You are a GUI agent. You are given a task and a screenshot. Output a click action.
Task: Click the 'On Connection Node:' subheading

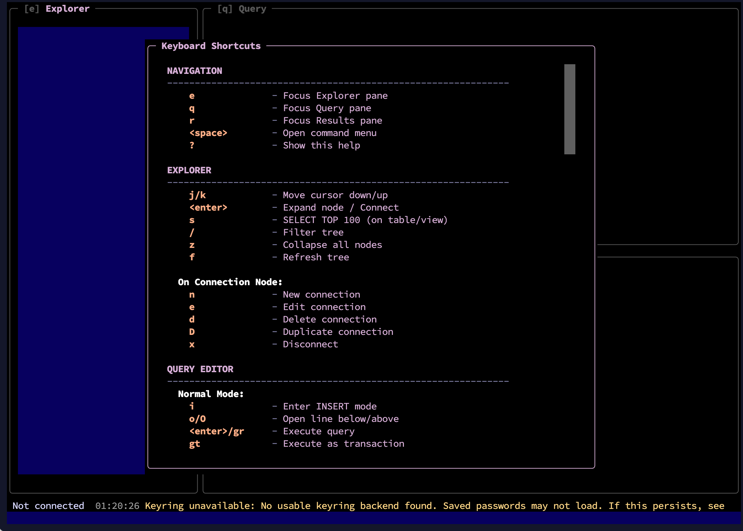230,282
